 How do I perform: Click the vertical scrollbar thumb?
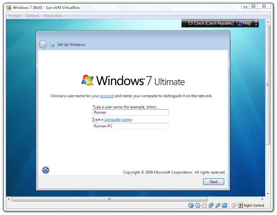pos(268,85)
